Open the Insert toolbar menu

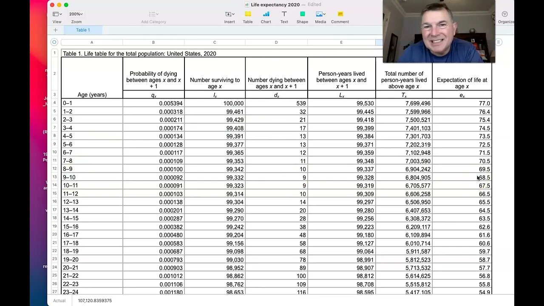tap(229, 14)
